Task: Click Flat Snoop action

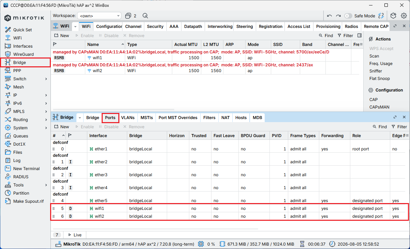Action: (x=379, y=79)
